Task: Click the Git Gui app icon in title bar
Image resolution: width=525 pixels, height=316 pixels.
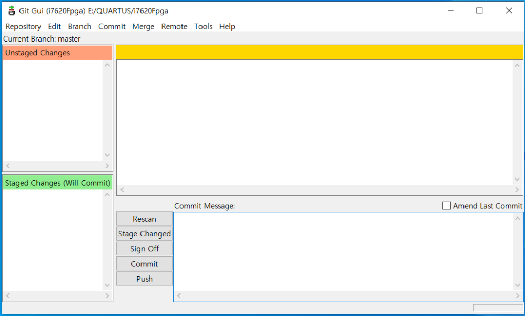Action: [11, 11]
